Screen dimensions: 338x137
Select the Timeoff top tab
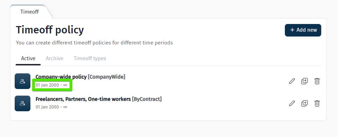click(29, 12)
